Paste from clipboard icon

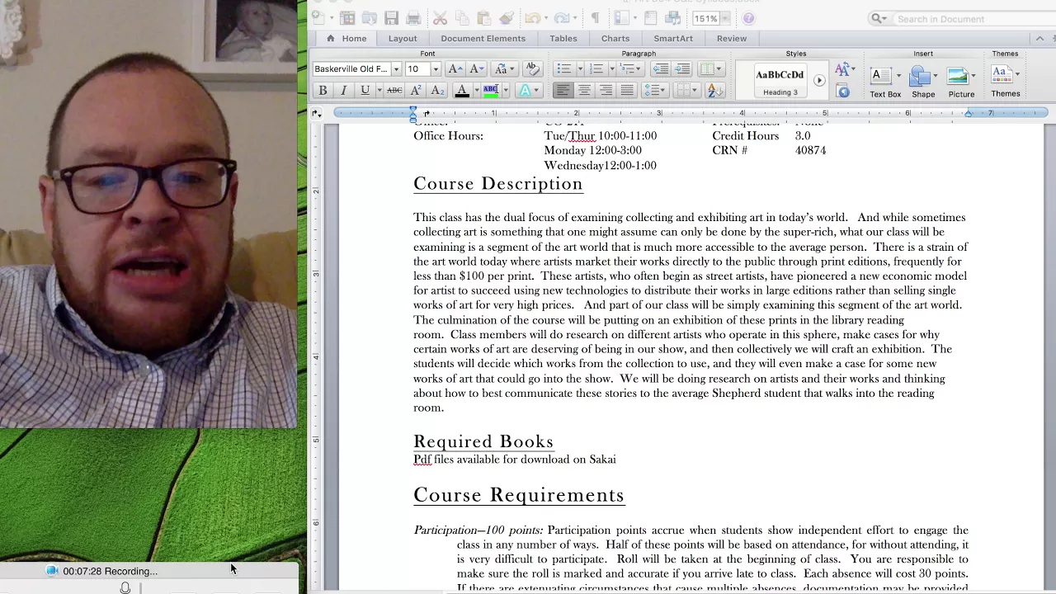coord(483,18)
